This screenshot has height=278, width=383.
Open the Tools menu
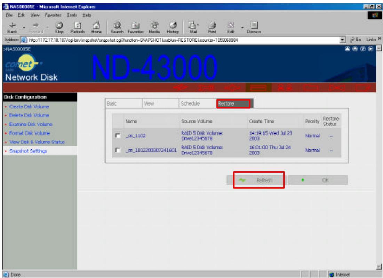pos(72,15)
